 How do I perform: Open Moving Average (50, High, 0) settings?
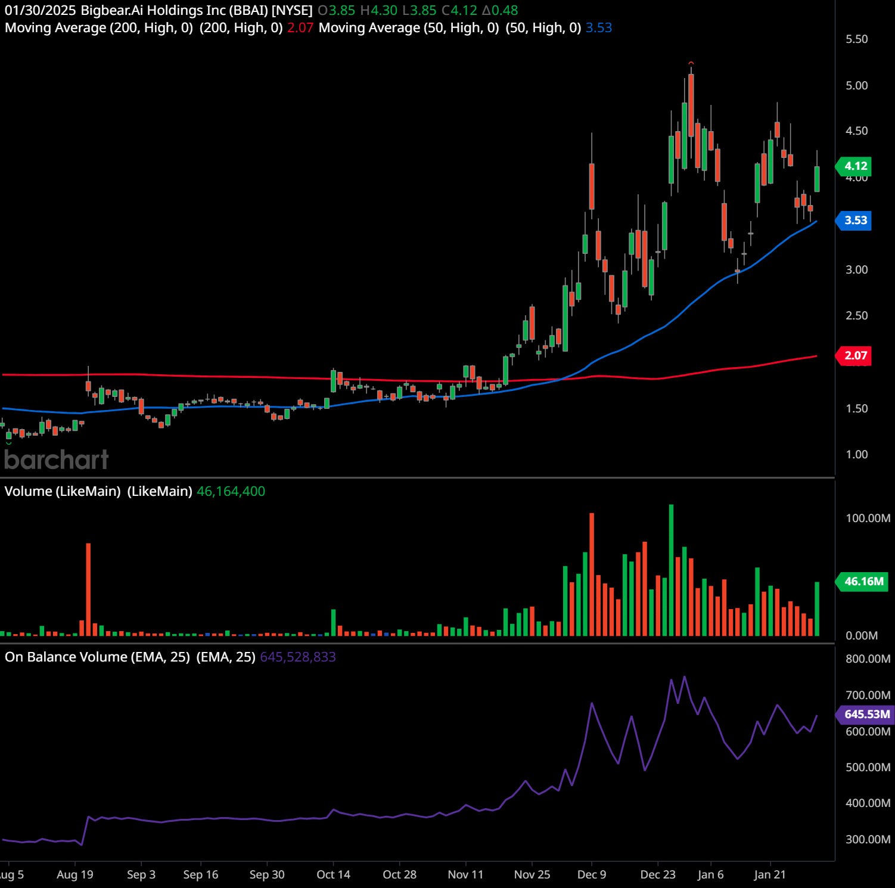click(411, 27)
